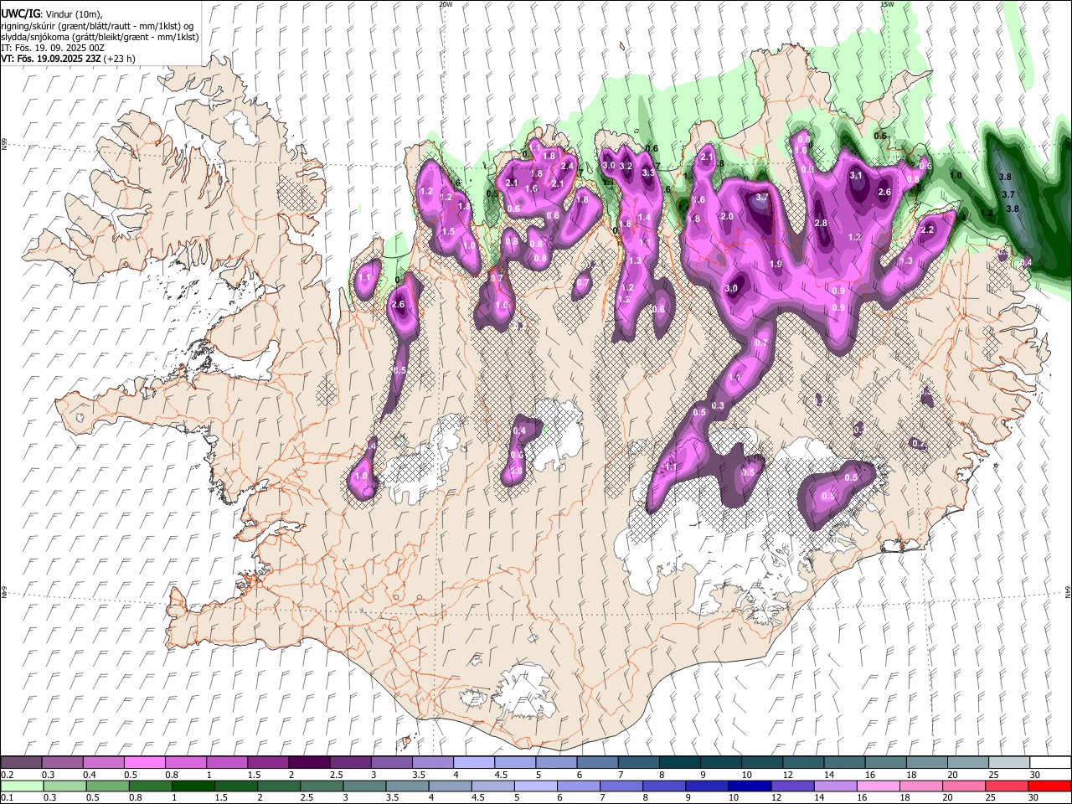Select the palest green swatch starting the lower legend
1072x804 pixels.
(21, 786)
